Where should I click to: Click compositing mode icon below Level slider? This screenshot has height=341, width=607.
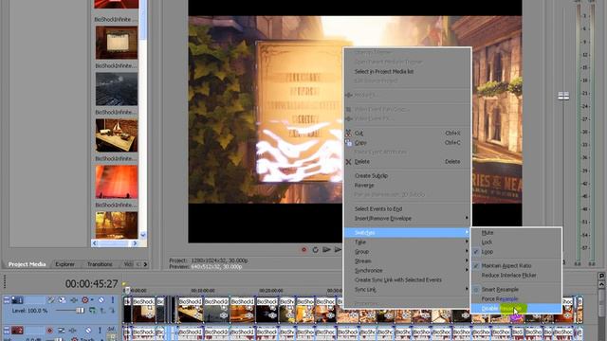tap(92, 310)
